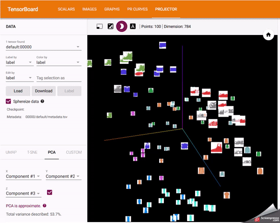Click the metadata path 00000/default/metadata.tsv
The image size is (280, 223).
(x=46, y=117)
